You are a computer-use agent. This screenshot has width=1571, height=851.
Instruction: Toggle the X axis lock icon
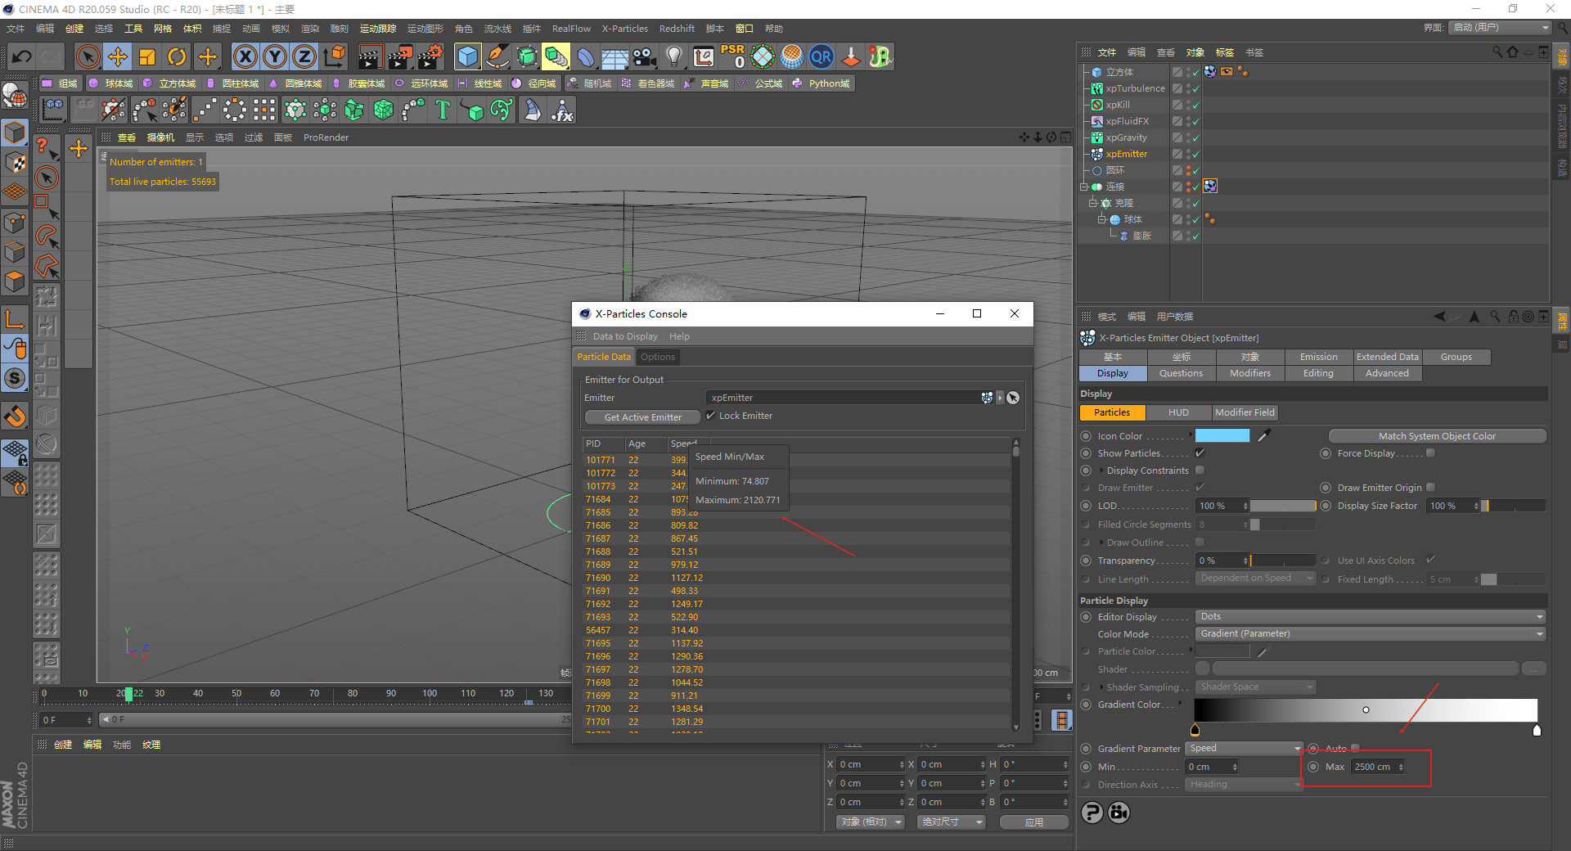pyautogui.click(x=245, y=56)
